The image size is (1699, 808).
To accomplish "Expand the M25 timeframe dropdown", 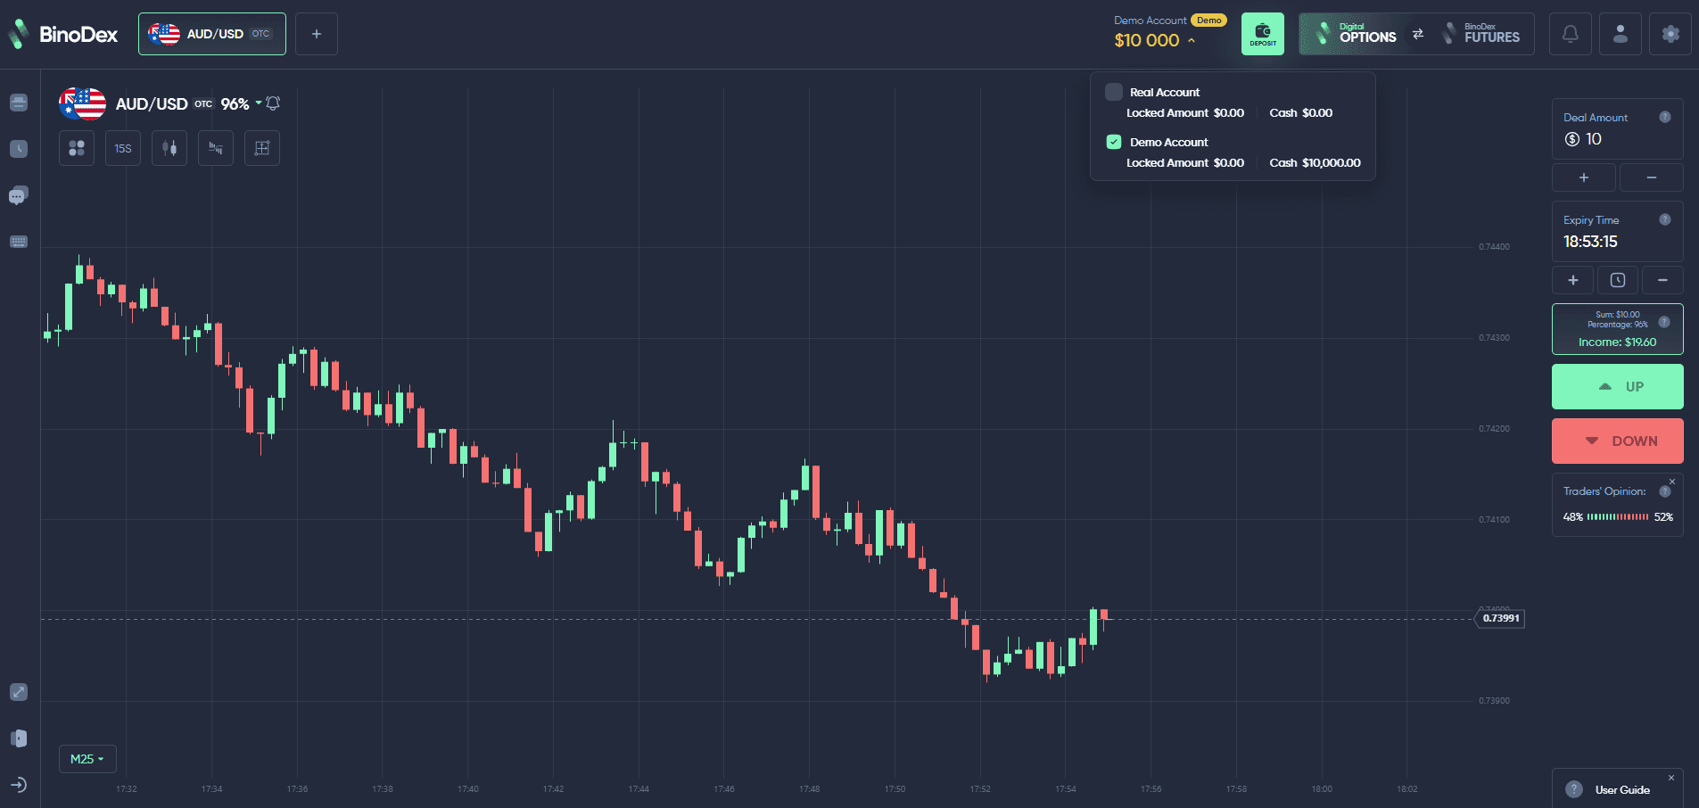I will tap(87, 759).
